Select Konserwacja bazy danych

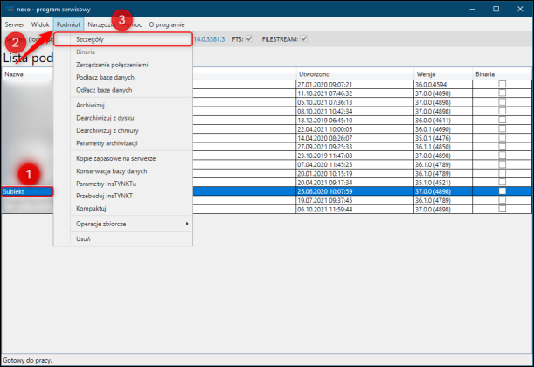click(111, 170)
